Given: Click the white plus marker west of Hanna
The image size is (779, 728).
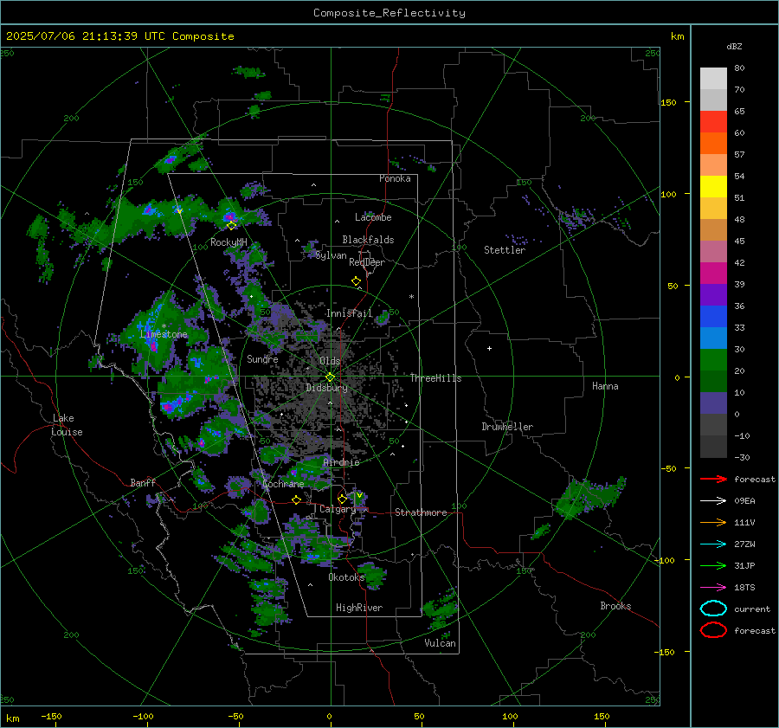Looking at the screenshot, I should pos(489,348).
